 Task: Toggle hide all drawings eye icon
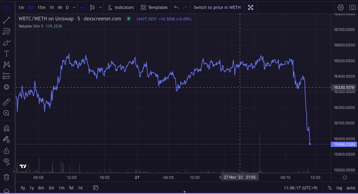6,162
